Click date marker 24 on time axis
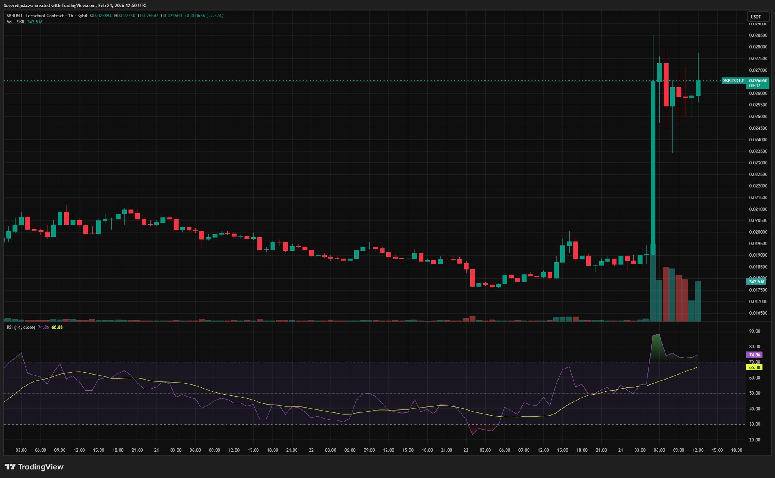 [x=621, y=450]
